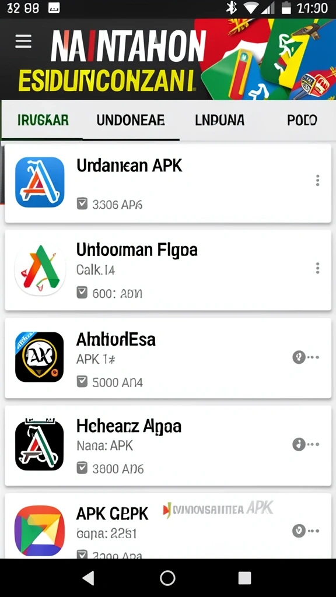Open the hamburger navigation menu
336x597 pixels.
coord(23,41)
